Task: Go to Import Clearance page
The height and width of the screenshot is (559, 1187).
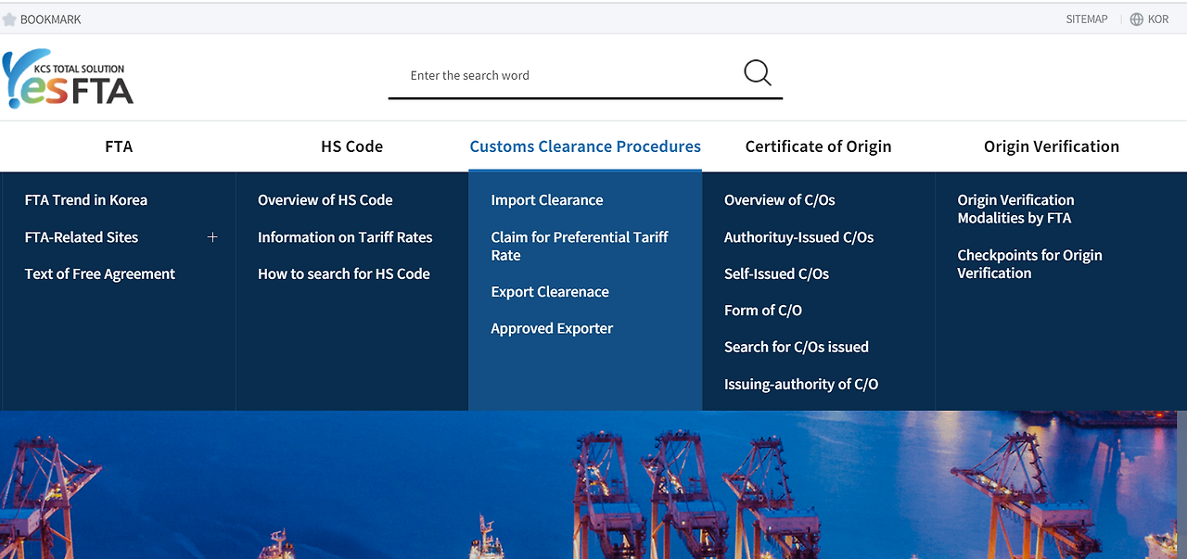Action: coord(547,200)
